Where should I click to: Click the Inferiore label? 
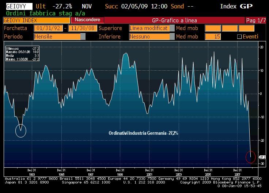[x=110, y=36]
